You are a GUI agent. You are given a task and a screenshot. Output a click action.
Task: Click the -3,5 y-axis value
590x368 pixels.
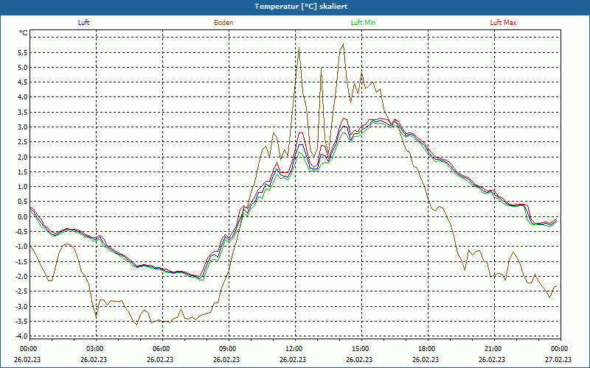tap(21, 321)
